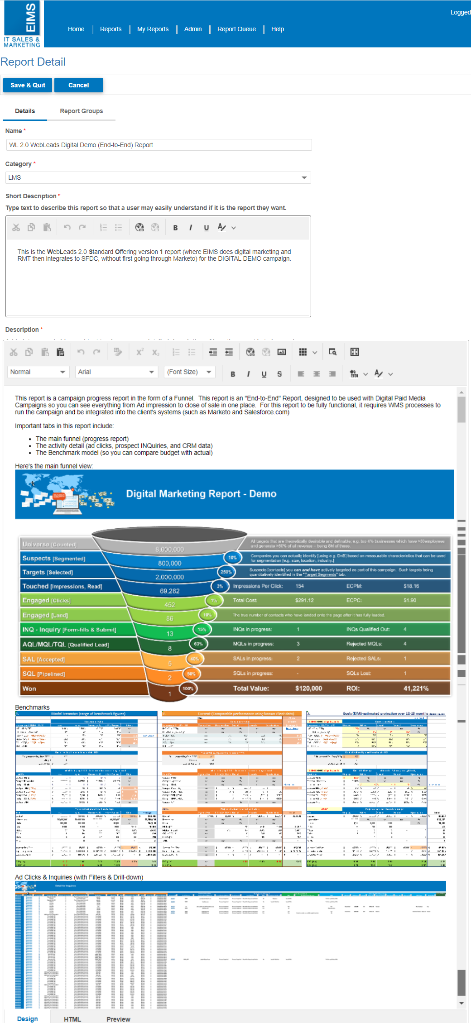Apply background color in Description editor
Image resolution: width=471 pixels, height=1023 pixels.
[354, 374]
